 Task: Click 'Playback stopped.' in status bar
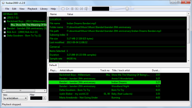(x=12, y=104)
